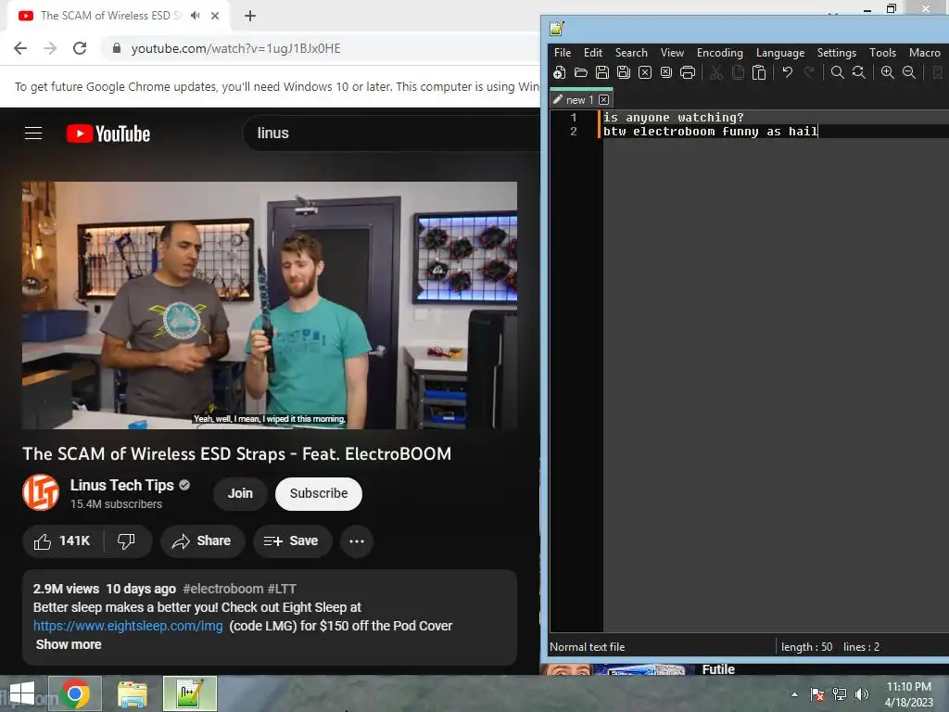Click the Close All toolbar icon in Notepad++
The width and height of the screenshot is (949, 712).
tap(665, 72)
